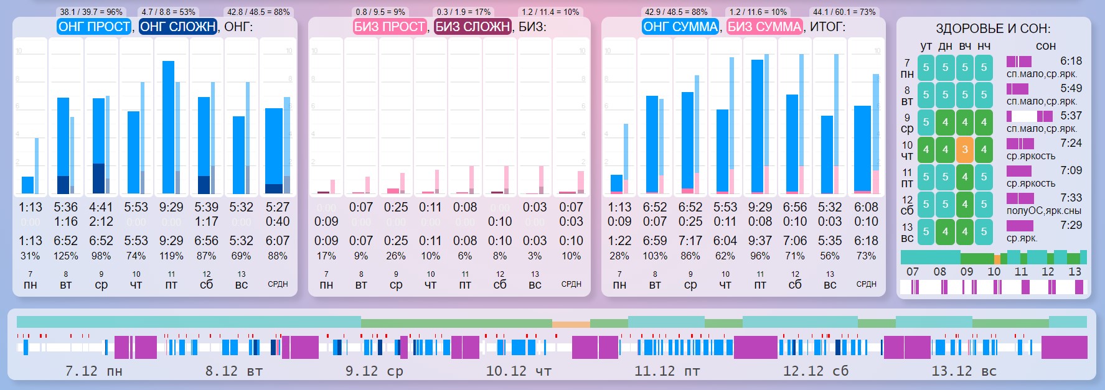
Task: Click the 9.12 ср date on bottom timeline
Action: coord(374,371)
